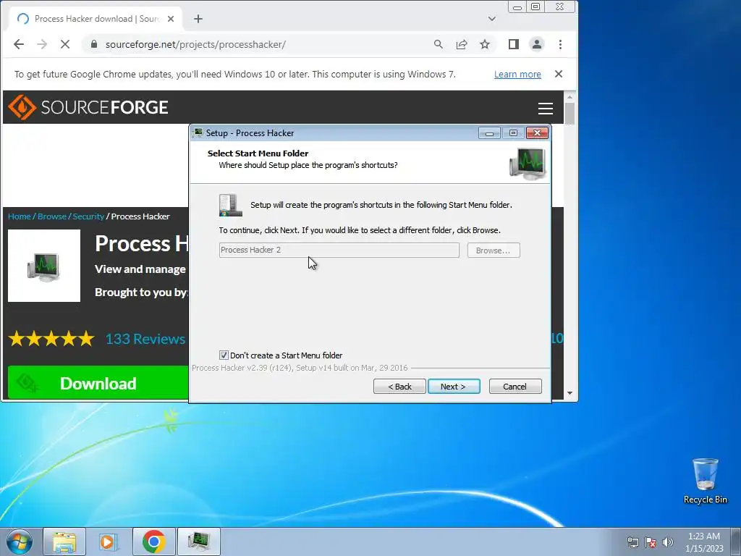Image resolution: width=741 pixels, height=556 pixels.
Task: Select the Process Hacker download tab
Action: pyautogui.click(x=96, y=19)
